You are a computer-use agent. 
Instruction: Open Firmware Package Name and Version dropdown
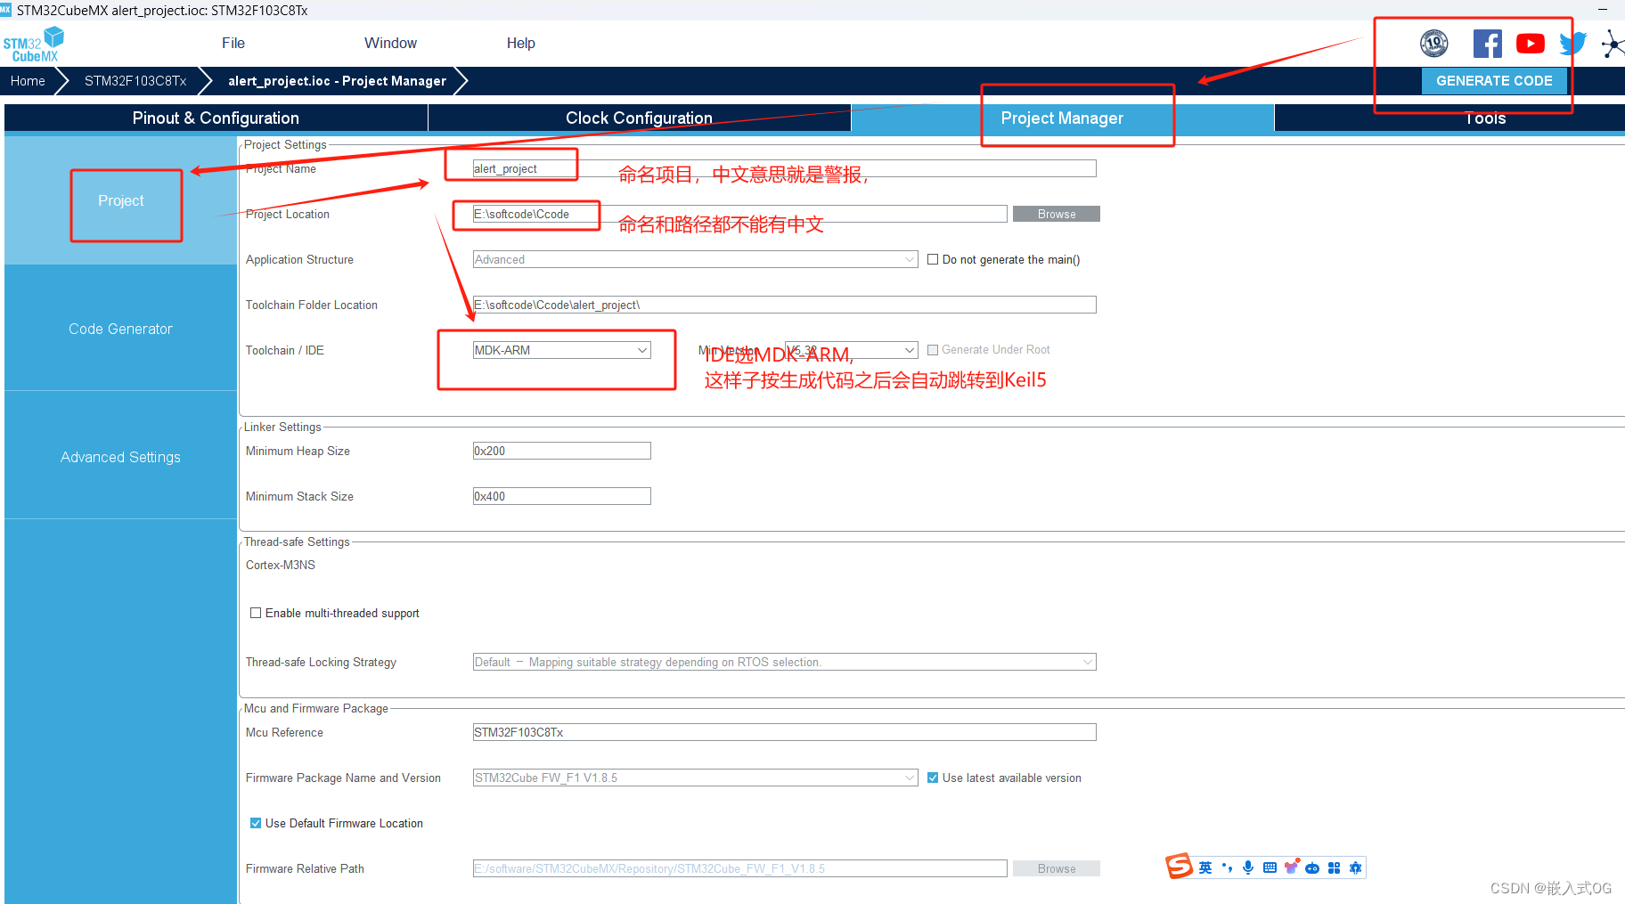pos(695,778)
